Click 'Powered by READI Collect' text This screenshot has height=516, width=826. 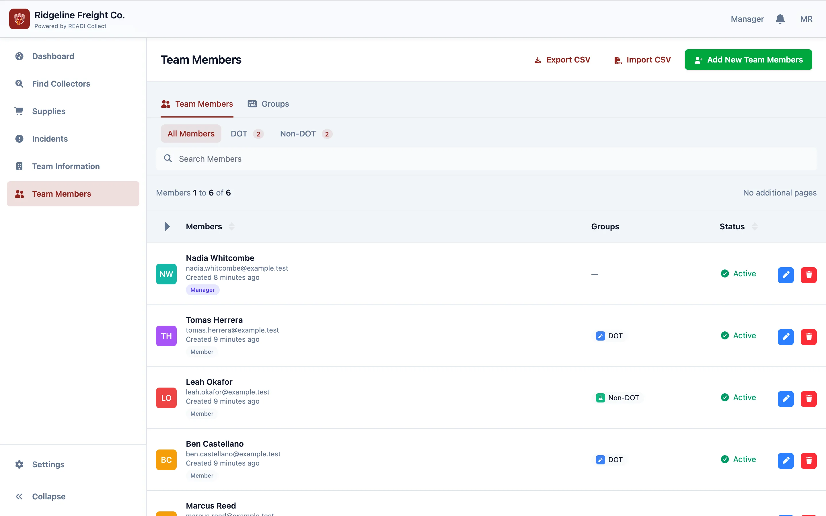(x=70, y=26)
